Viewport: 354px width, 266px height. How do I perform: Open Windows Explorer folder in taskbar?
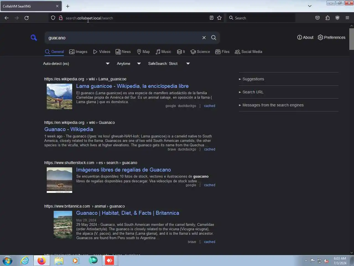coord(59,261)
